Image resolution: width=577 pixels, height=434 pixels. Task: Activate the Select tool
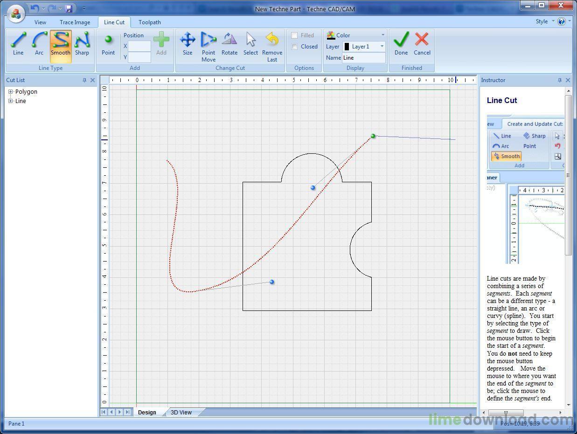point(250,44)
